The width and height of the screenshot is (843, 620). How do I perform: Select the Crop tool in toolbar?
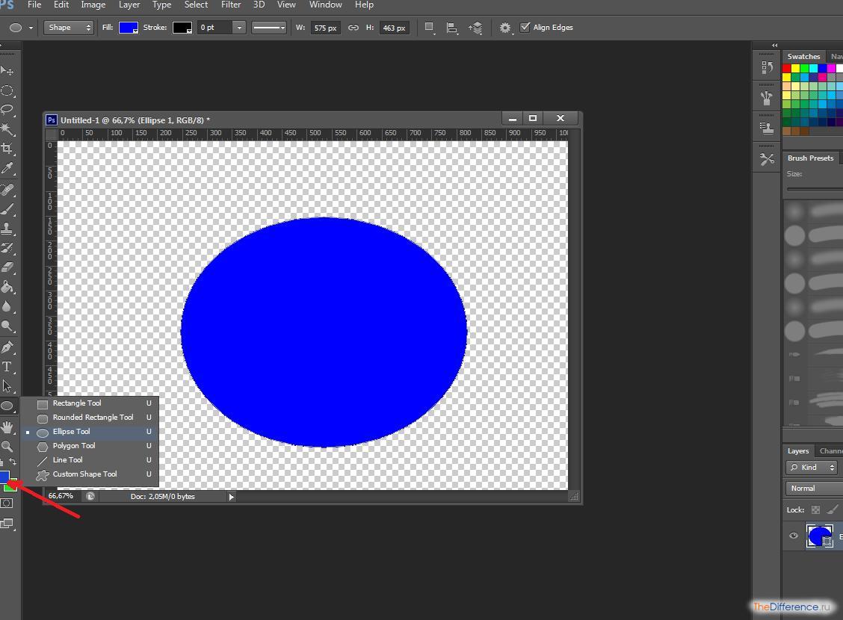[7, 149]
